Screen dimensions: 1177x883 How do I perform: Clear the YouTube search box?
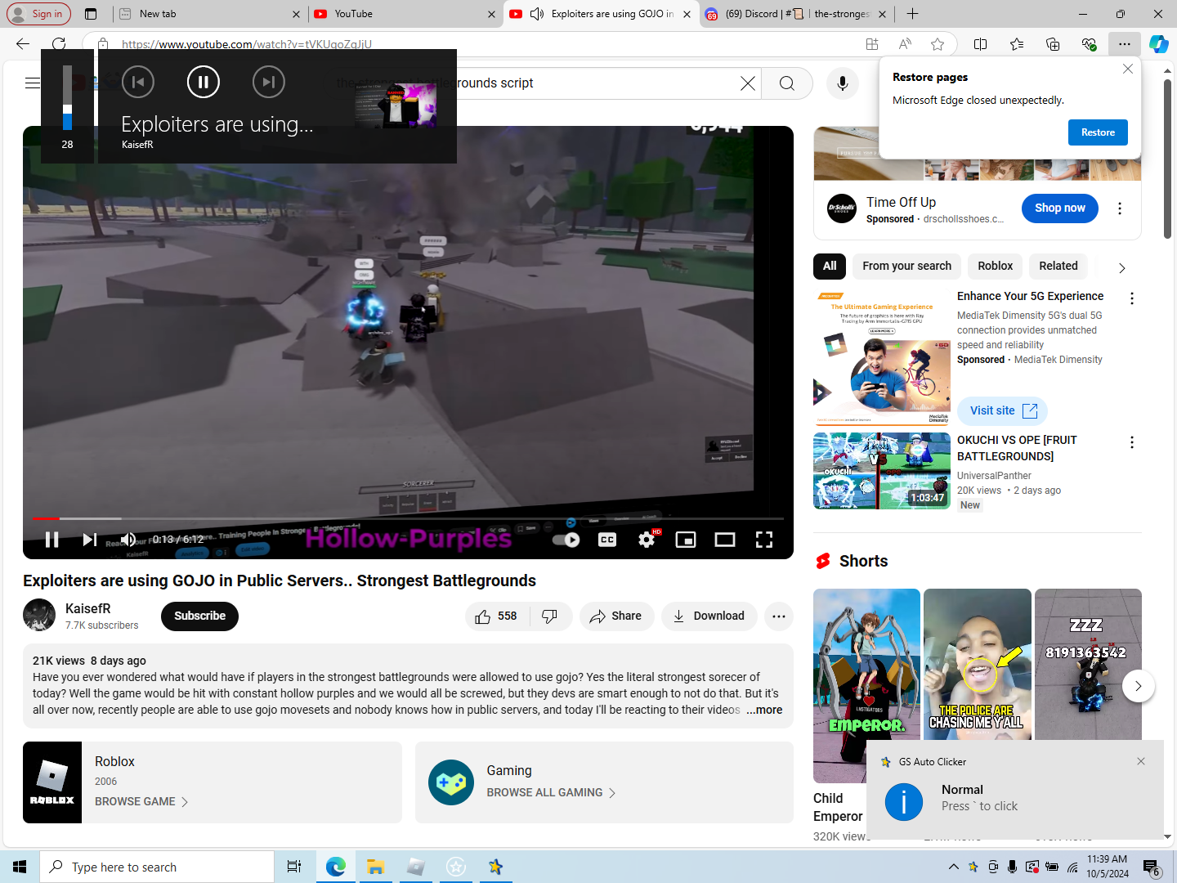coord(748,83)
